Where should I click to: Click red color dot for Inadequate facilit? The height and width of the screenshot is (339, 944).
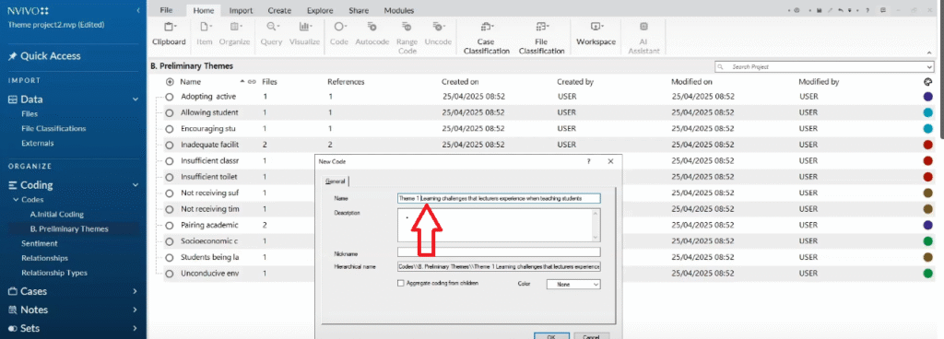point(927,145)
